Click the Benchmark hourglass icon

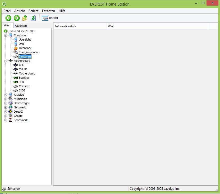pyautogui.click(x=11, y=120)
